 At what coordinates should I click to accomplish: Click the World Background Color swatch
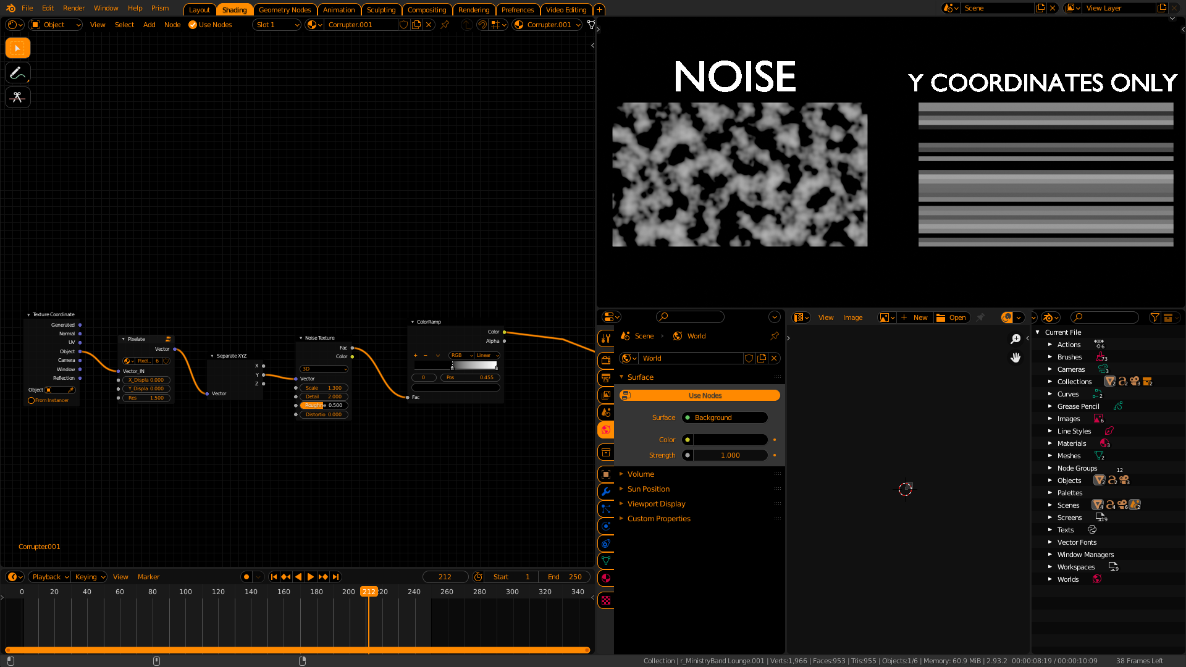pyautogui.click(x=730, y=440)
